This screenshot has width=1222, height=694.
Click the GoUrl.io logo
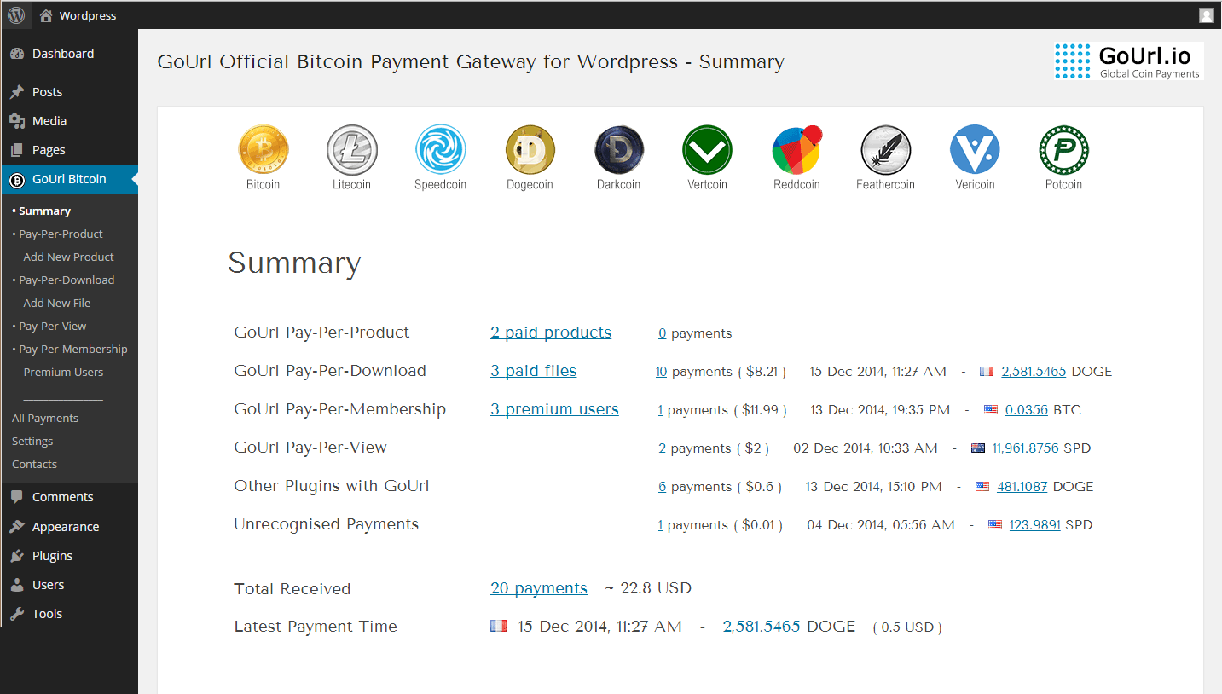tap(1127, 61)
